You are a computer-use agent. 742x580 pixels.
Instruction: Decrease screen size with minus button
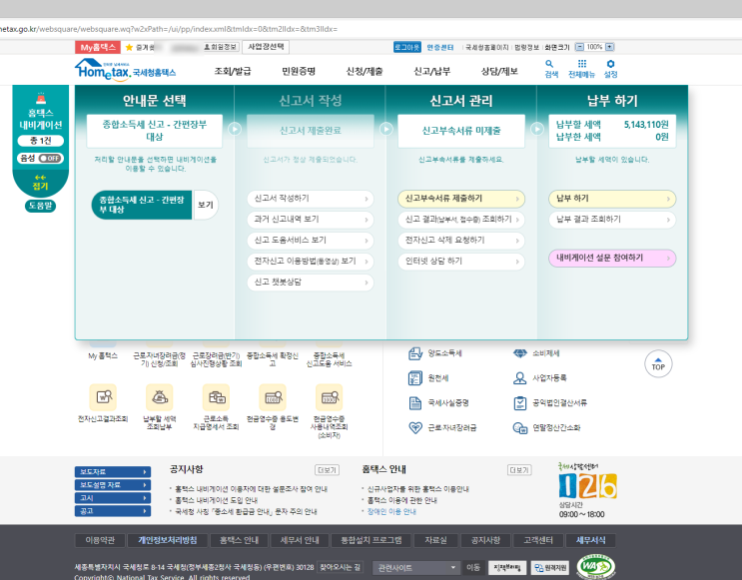coord(579,47)
